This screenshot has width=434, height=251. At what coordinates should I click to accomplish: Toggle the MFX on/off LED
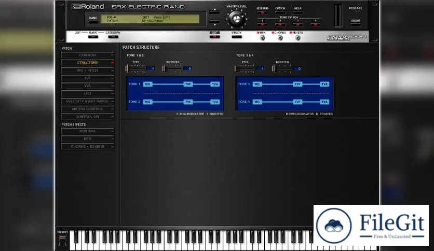click(258, 33)
